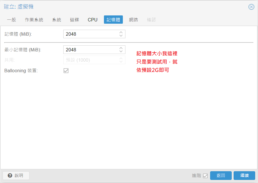This screenshot has height=183, width=258.
Task: Select the 記憶體 tab
Action: point(113,20)
